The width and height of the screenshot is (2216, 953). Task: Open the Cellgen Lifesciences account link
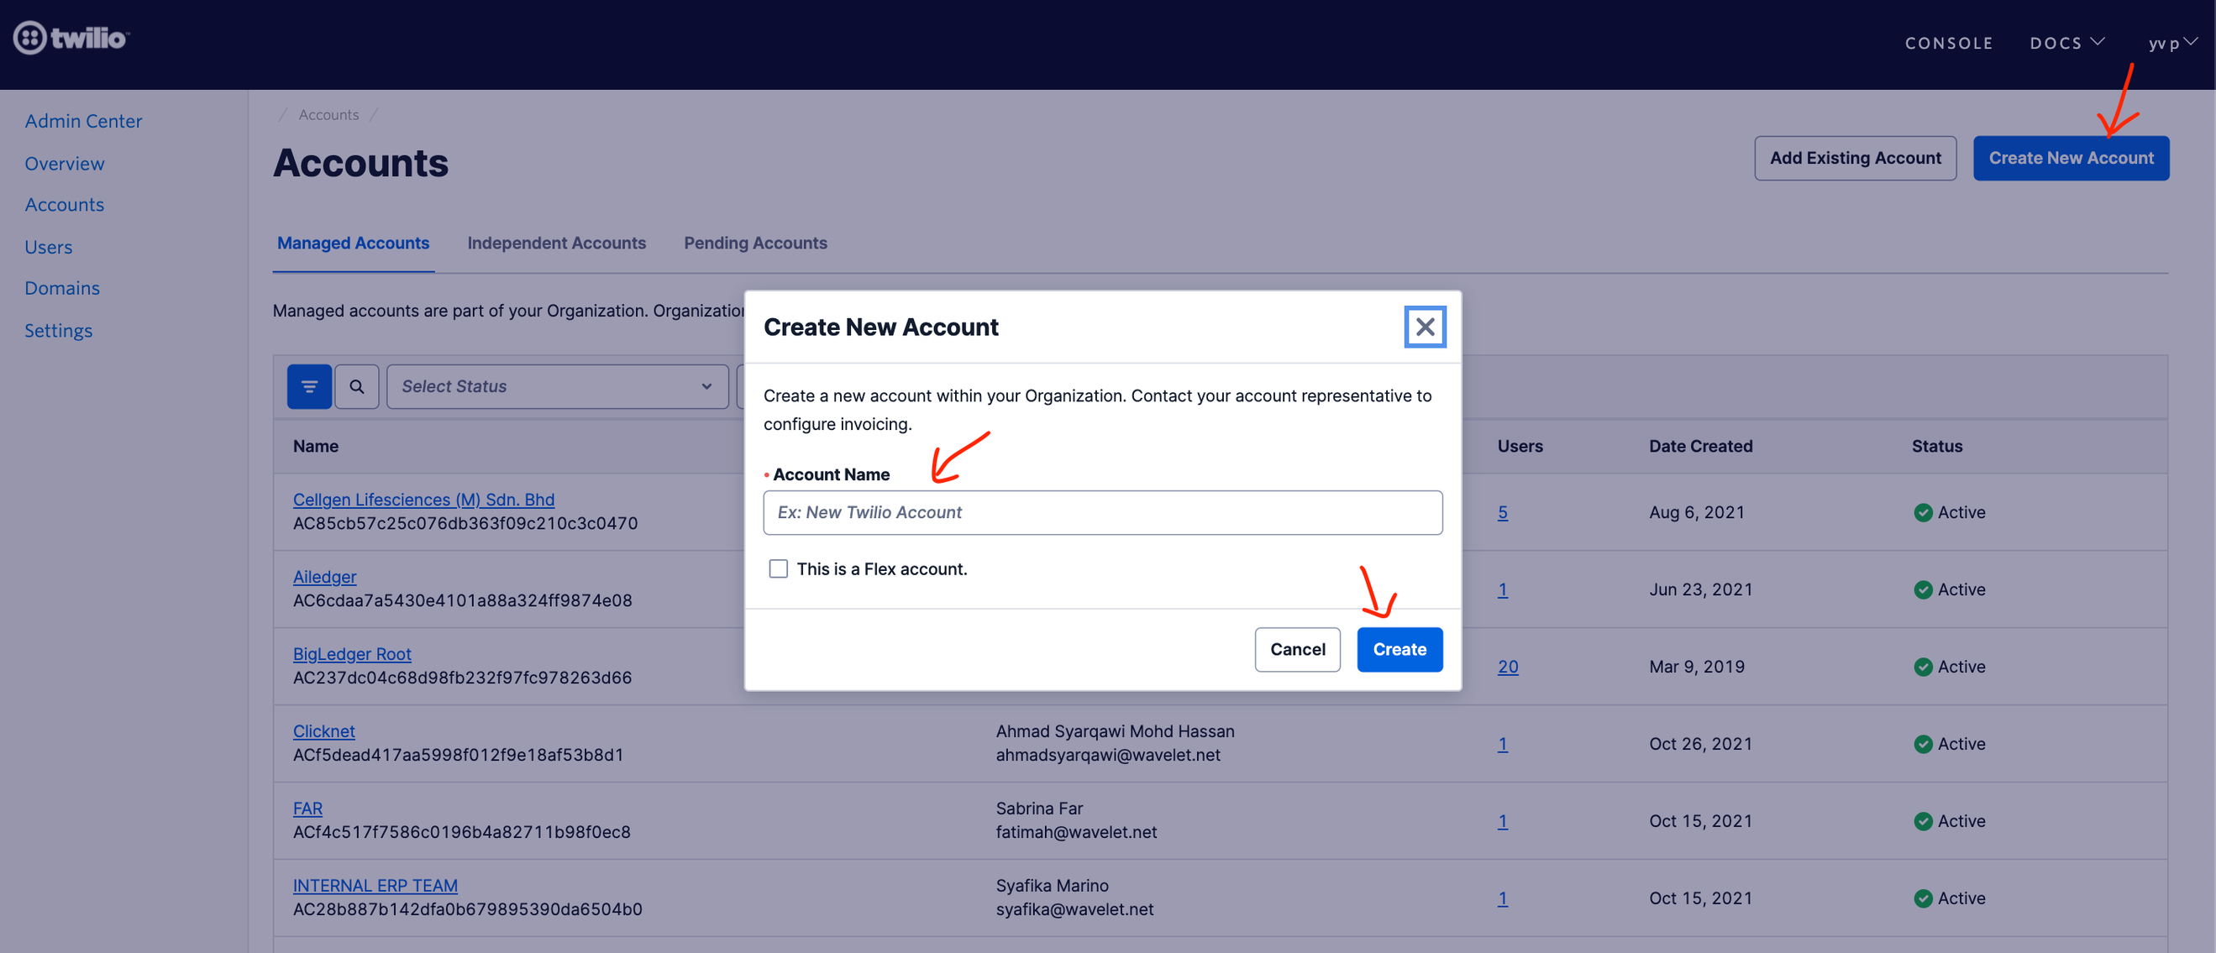click(x=423, y=500)
